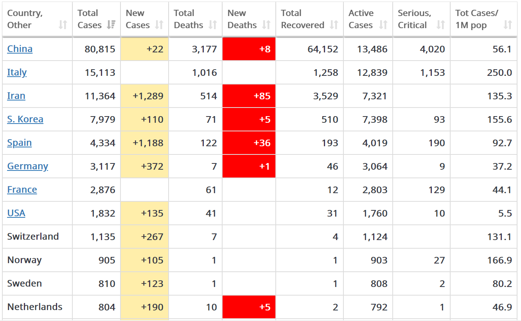Image resolution: width=521 pixels, height=321 pixels.
Task: Click France's serious critical value 129
Action: click(437, 190)
